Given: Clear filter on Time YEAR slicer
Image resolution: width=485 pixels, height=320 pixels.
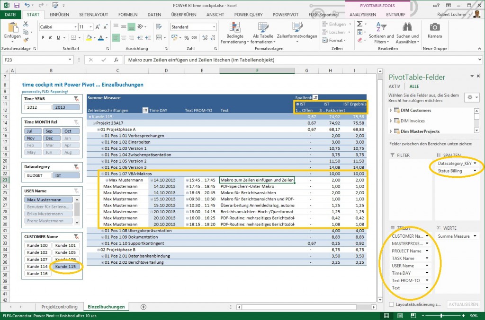Looking at the screenshot, I should tap(76, 99).
